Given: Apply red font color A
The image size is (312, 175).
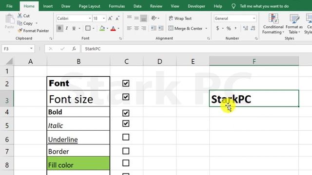Looking at the screenshot, I should tap(113, 28).
